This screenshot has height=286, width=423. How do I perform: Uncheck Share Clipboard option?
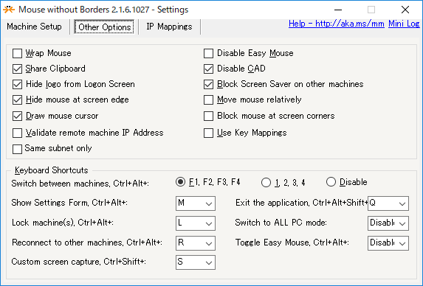[x=17, y=69]
